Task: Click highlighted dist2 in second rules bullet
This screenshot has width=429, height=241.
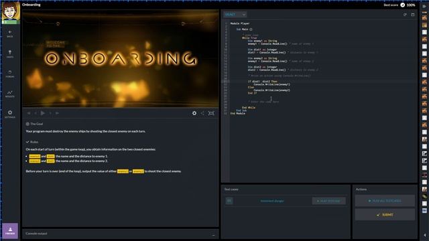Action: (x=51, y=161)
